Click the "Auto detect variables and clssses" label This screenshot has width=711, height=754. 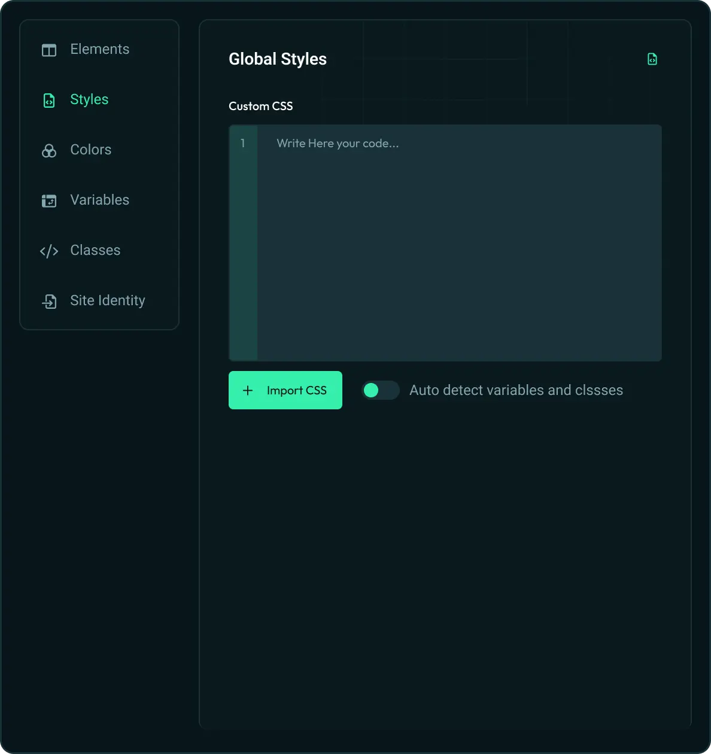[516, 390]
